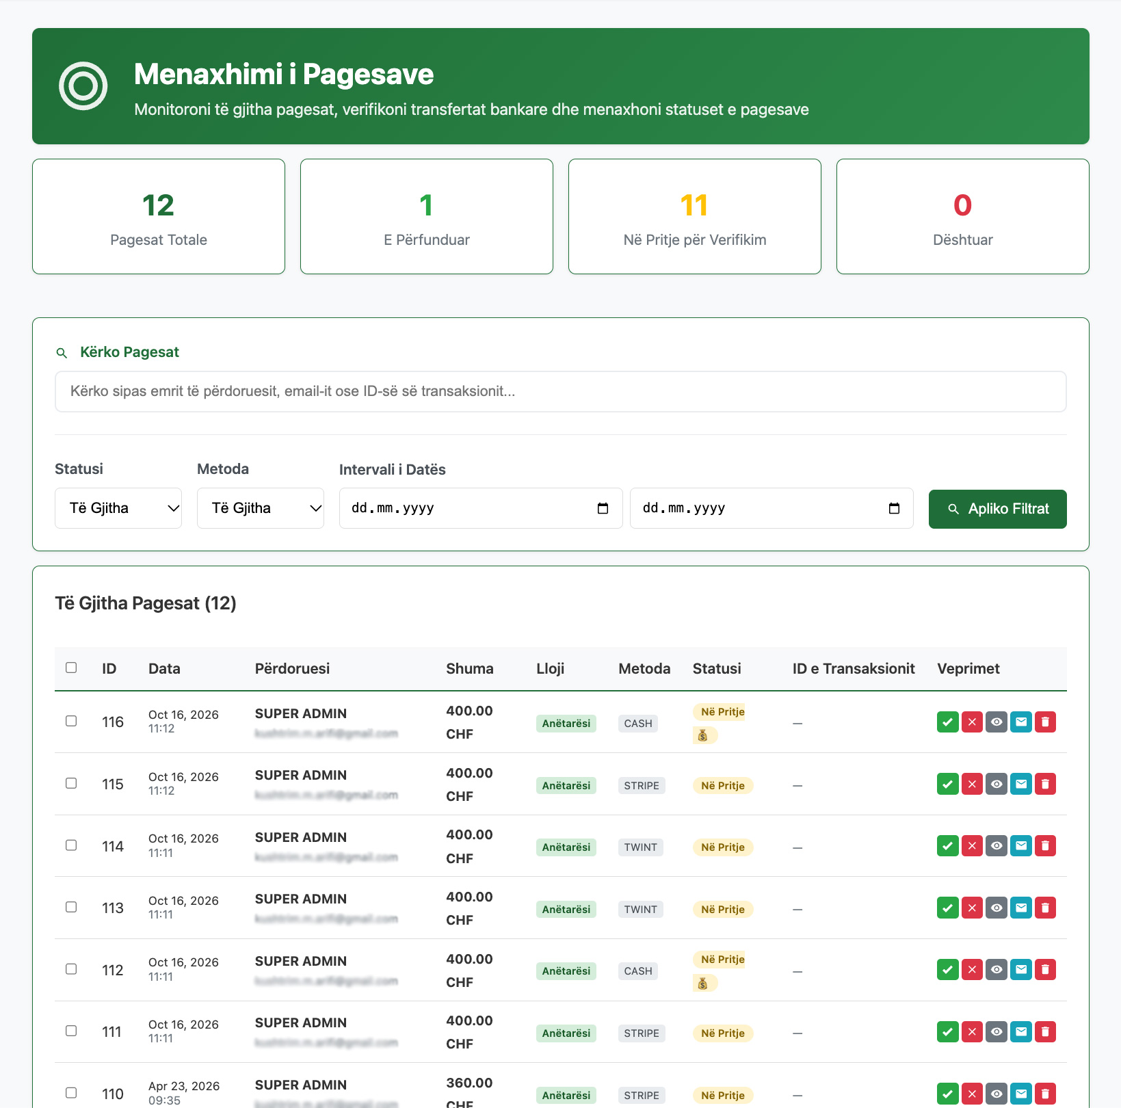Screen dimensions: 1121x1108
Task: Click TWINT method badge on payment 113
Action: pos(640,910)
